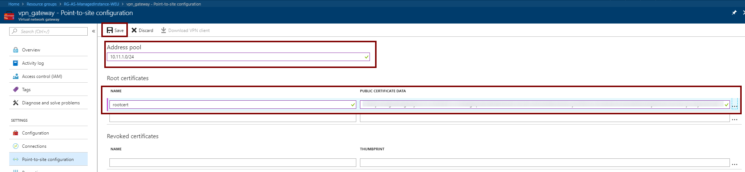Collapse the sidebar with double chevron
745x172 pixels.
(x=94, y=31)
